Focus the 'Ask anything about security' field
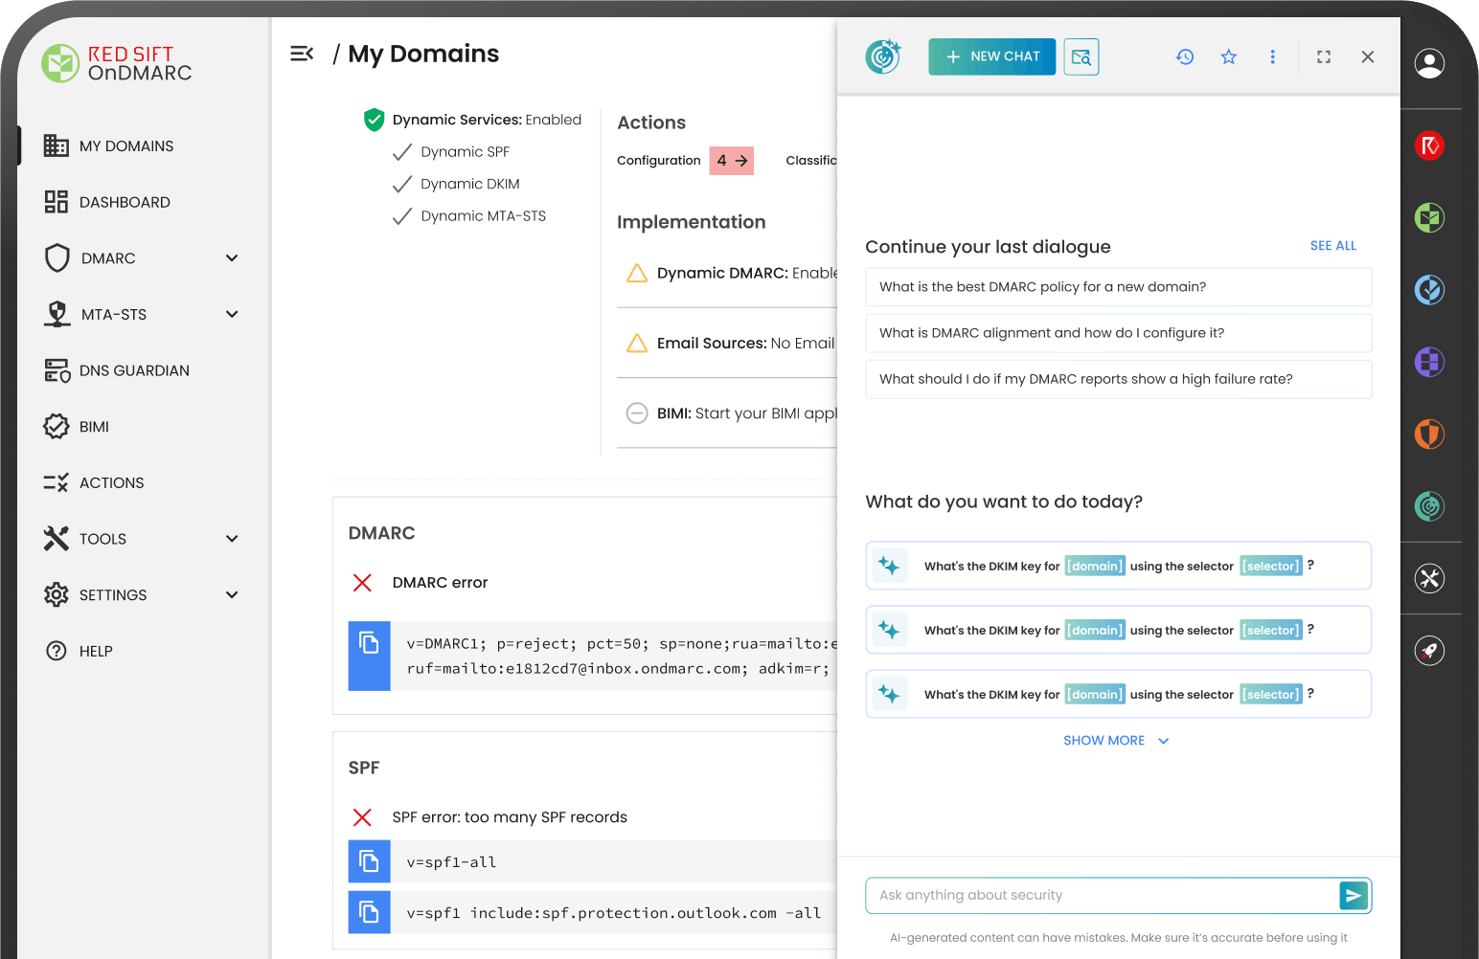 1102,896
